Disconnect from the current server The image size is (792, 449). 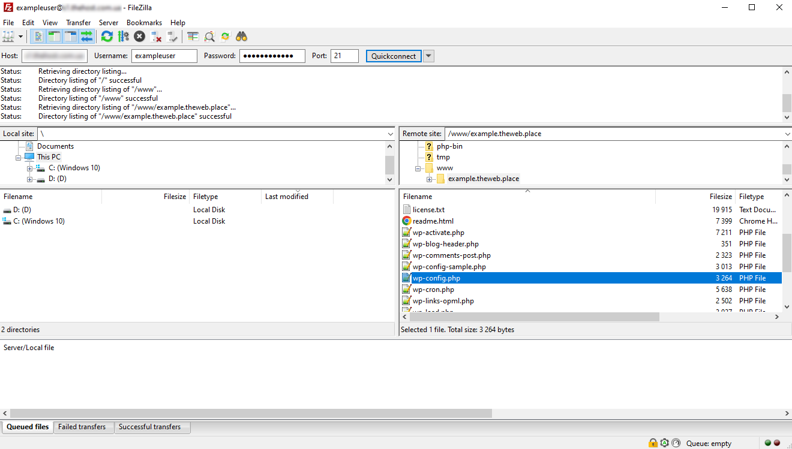pos(156,37)
